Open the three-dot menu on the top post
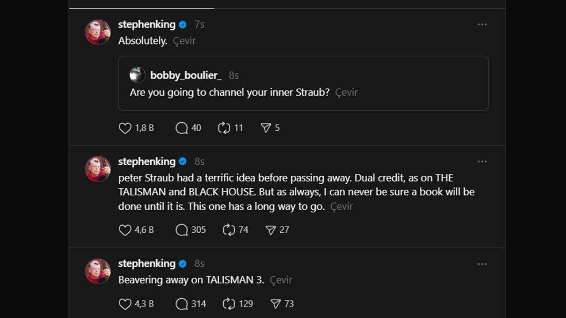 482,24
